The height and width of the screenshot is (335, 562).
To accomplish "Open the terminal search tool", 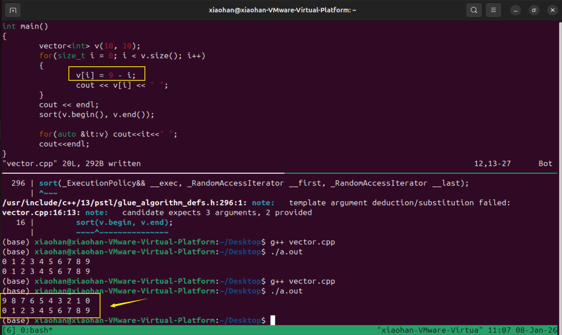I will pyautogui.click(x=474, y=10).
